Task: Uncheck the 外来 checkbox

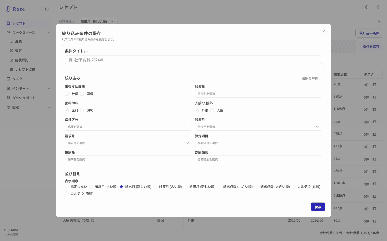Action: tap(197, 110)
